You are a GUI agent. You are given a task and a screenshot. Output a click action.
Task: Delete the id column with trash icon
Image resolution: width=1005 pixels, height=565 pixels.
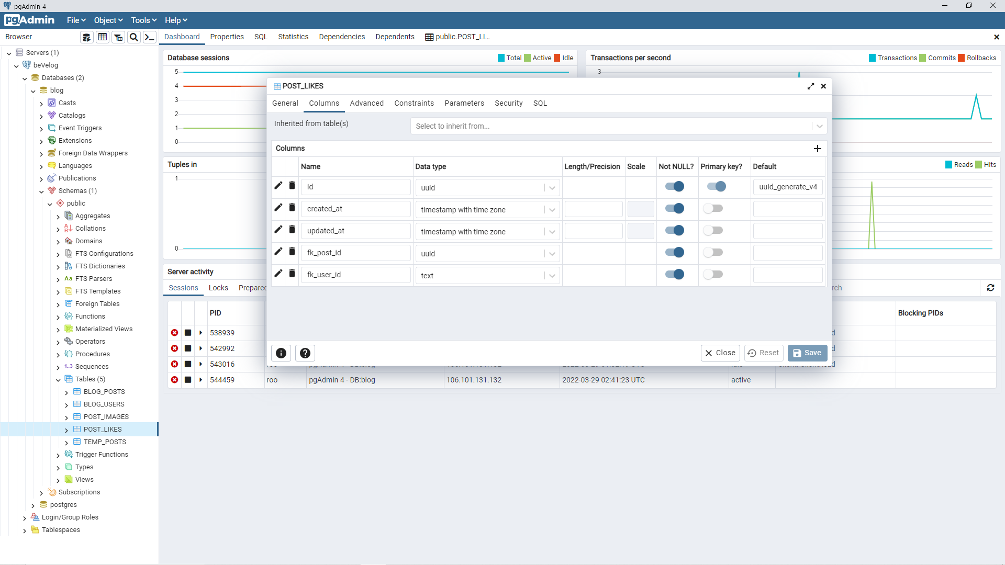(x=292, y=186)
